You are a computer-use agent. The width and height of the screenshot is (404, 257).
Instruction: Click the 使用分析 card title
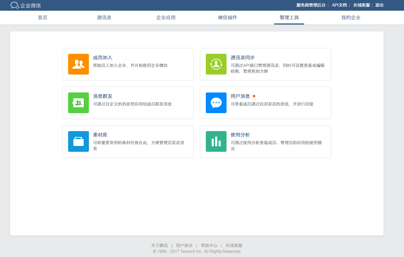(x=240, y=135)
